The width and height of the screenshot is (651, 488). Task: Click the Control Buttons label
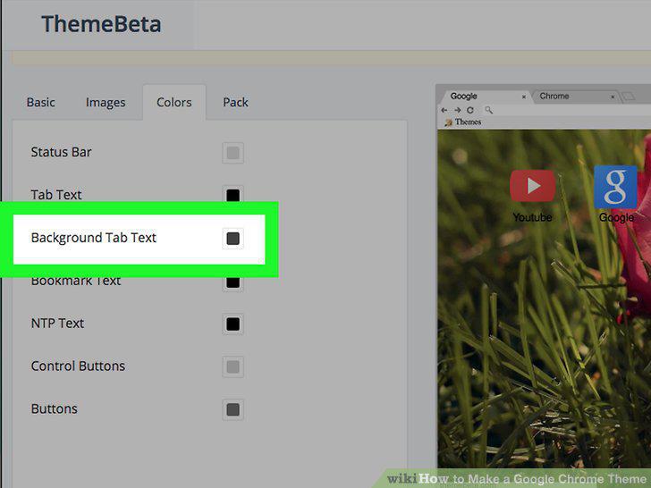(x=78, y=366)
